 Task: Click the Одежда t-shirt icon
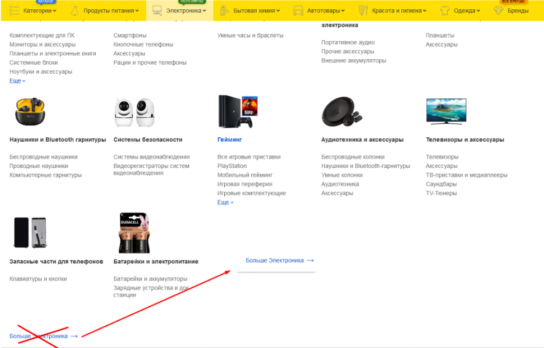[x=444, y=10]
